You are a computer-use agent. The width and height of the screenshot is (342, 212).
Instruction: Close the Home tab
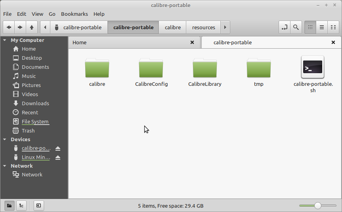(x=192, y=42)
